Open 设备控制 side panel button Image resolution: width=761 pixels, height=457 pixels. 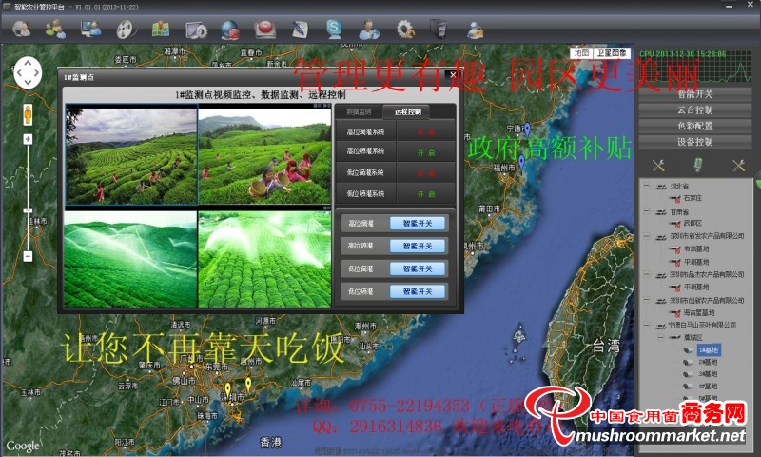coord(695,142)
